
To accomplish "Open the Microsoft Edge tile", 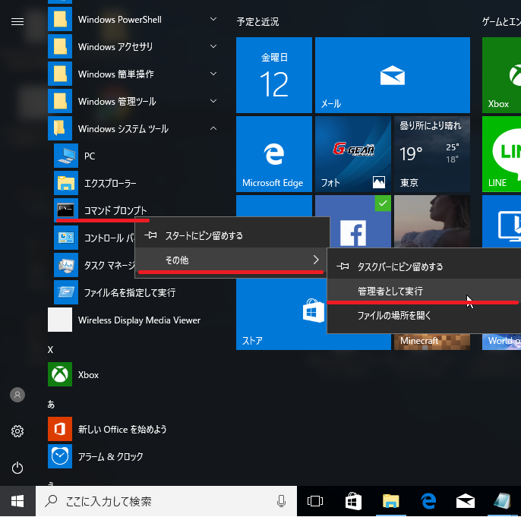I will 274,154.
